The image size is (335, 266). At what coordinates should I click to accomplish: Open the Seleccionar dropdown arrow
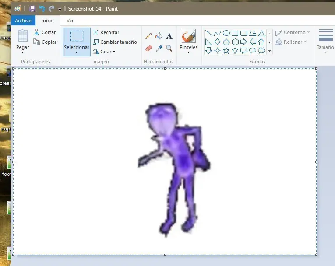(x=77, y=53)
